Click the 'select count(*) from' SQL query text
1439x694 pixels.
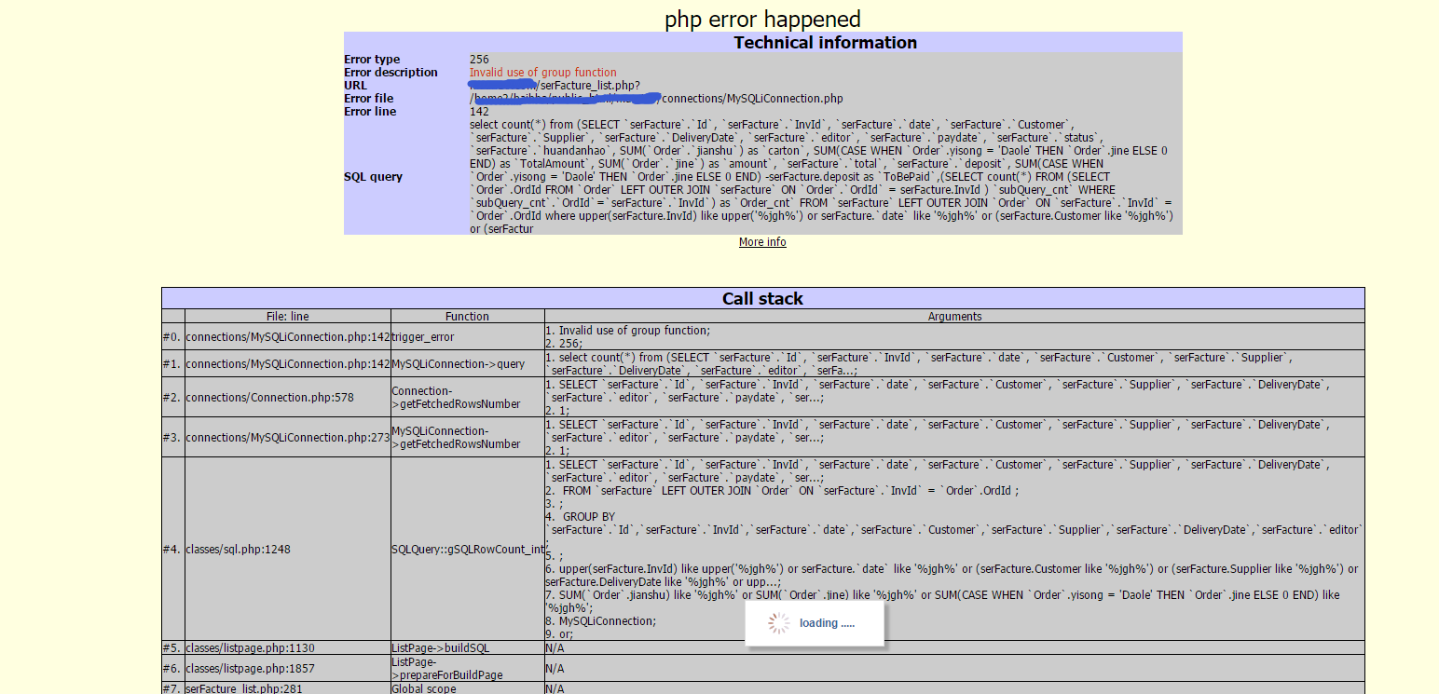522,125
